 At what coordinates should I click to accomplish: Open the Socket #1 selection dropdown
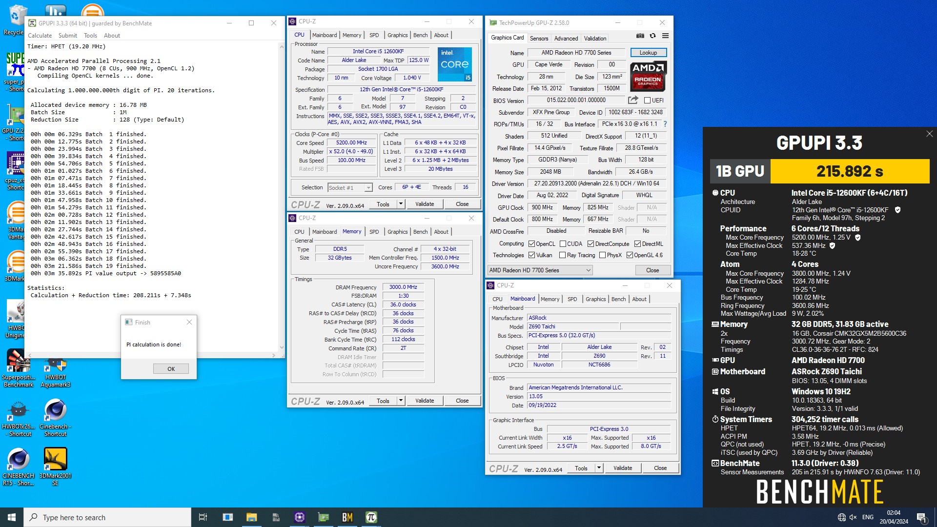[x=350, y=188]
